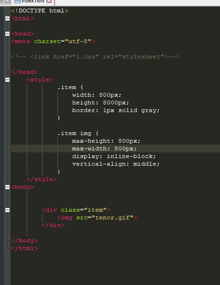Click the closing </html> tag
Viewport: 220px width, 285px height.
click(x=24, y=248)
